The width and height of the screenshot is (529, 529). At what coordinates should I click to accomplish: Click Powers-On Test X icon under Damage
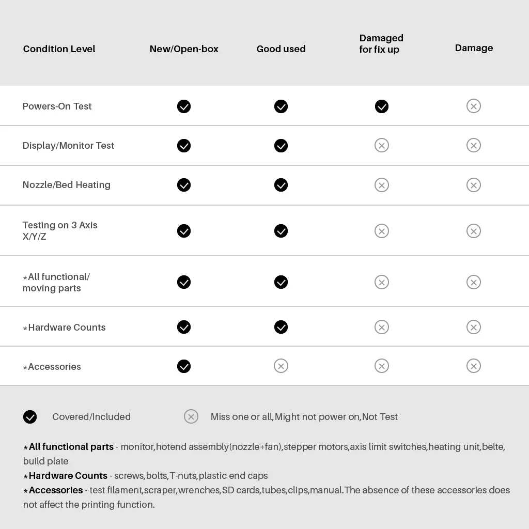pyautogui.click(x=473, y=106)
